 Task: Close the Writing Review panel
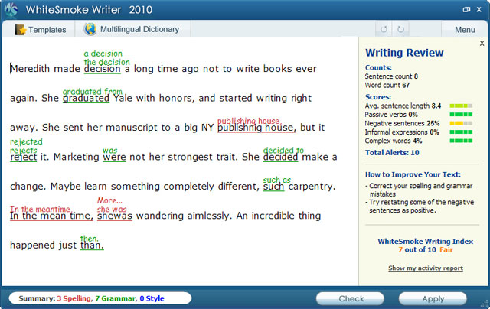[x=482, y=44]
